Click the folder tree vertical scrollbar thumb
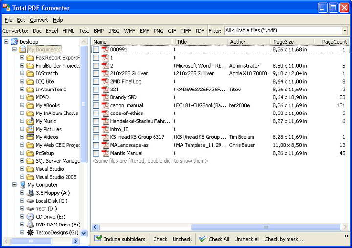Image resolution: width=352 pixels, height=248 pixels. pos(83,104)
